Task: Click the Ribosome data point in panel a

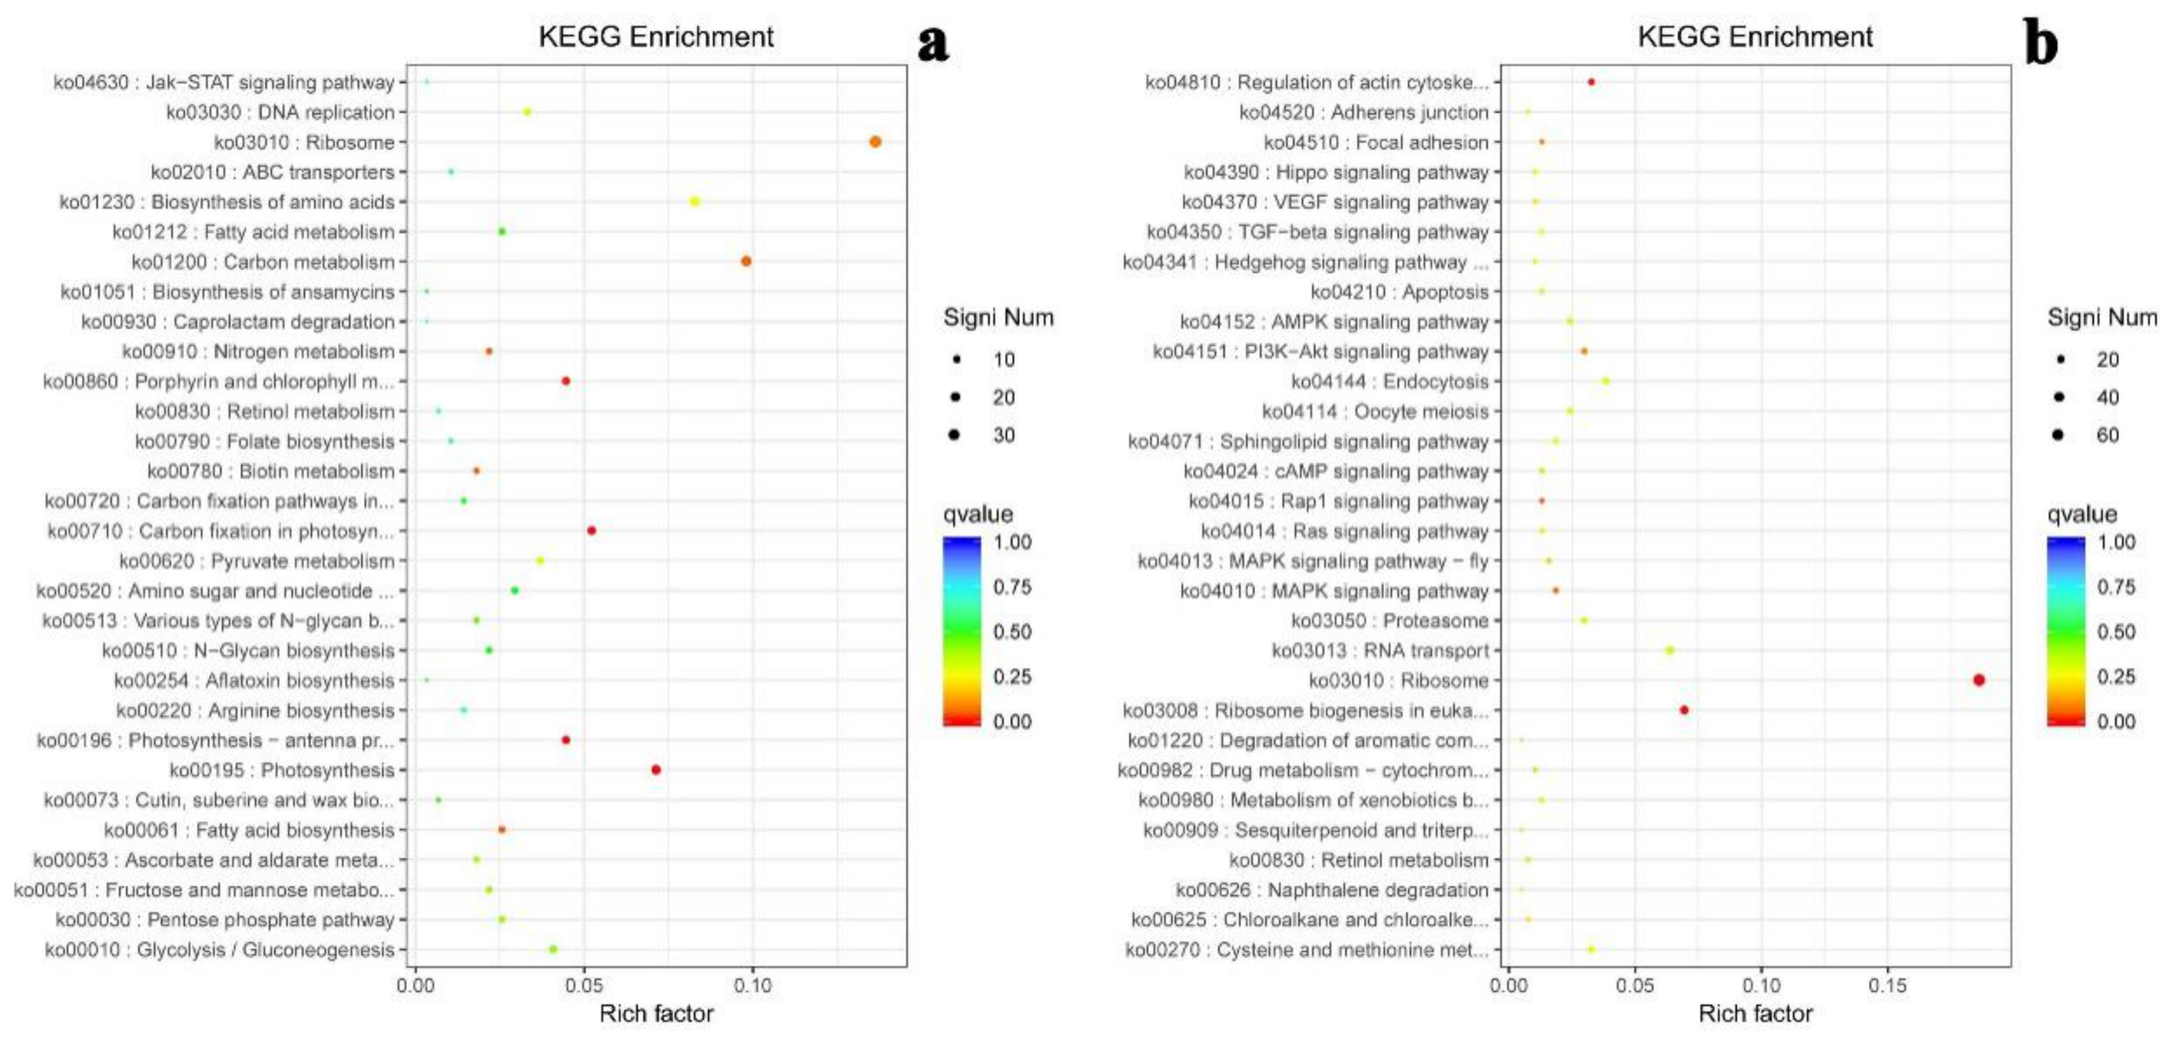Action: pos(874,142)
